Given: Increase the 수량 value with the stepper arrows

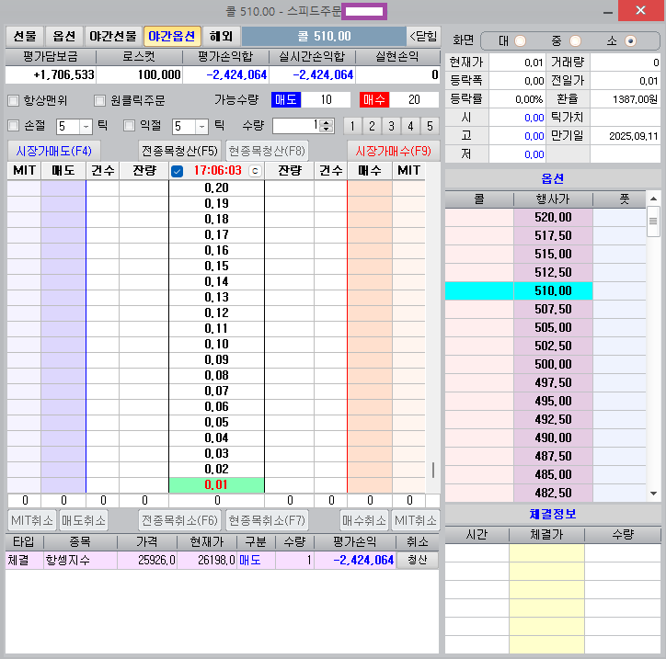Looking at the screenshot, I should coord(327,122).
